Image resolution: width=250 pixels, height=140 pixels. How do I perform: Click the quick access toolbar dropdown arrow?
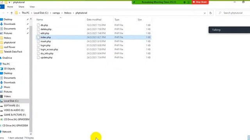click(9, 2)
